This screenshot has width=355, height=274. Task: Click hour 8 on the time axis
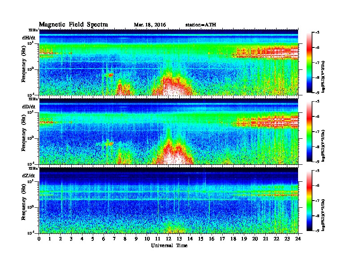click(x=126, y=239)
